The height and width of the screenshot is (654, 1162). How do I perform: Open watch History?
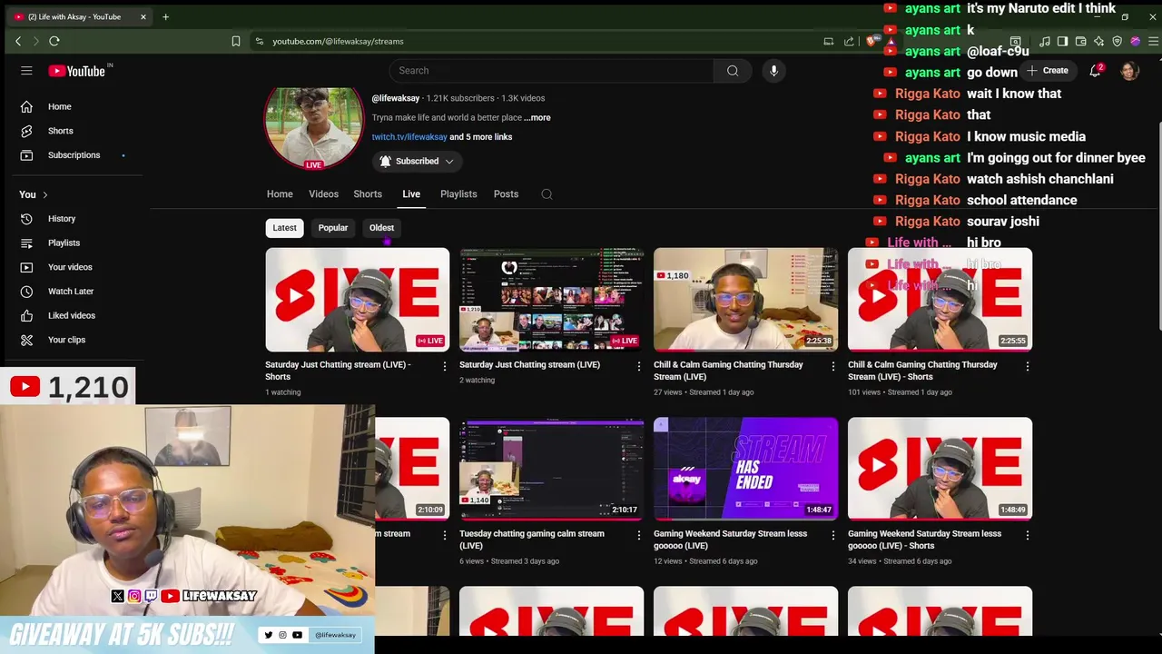coord(62,219)
